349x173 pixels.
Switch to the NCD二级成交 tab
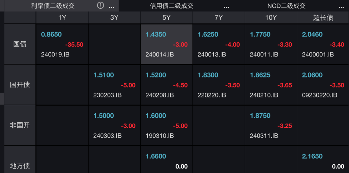pyautogui.click(x=286, y=6)
